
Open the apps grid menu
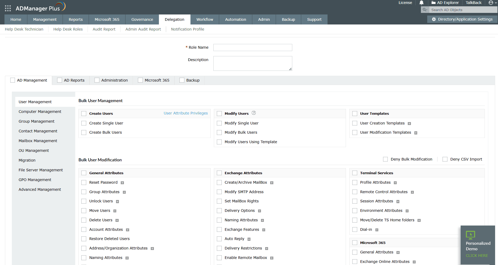click(x=8, y=8)
